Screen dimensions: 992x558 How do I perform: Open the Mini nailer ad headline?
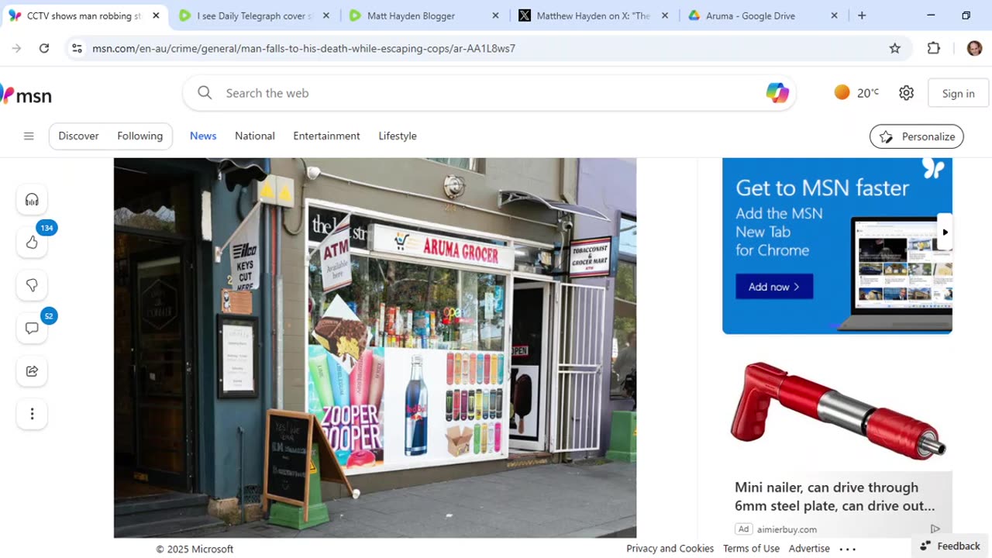[835, 497]
